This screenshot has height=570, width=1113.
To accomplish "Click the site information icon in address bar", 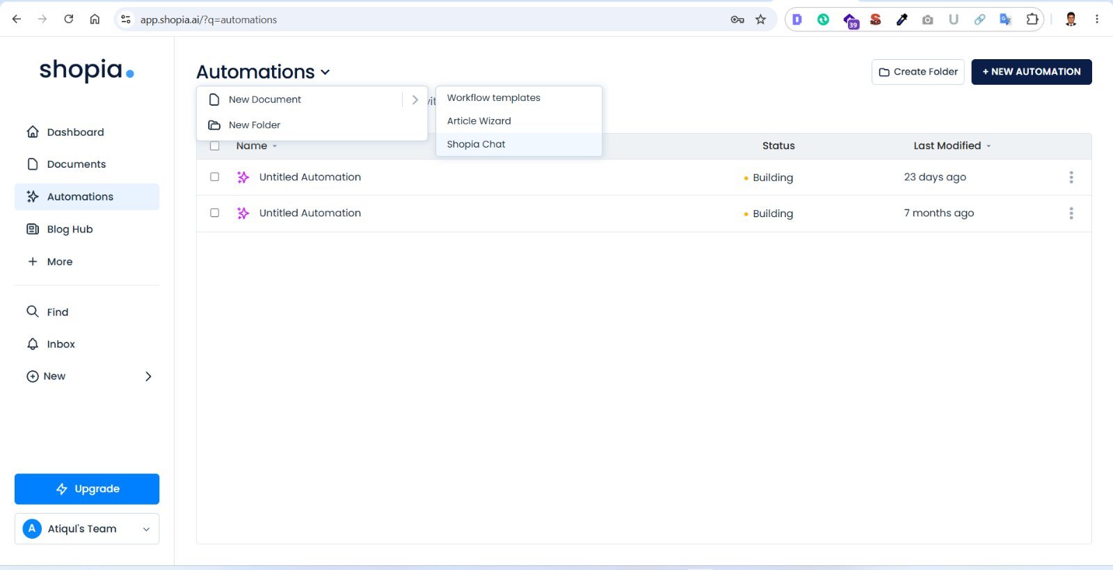I will pos(126,19).
